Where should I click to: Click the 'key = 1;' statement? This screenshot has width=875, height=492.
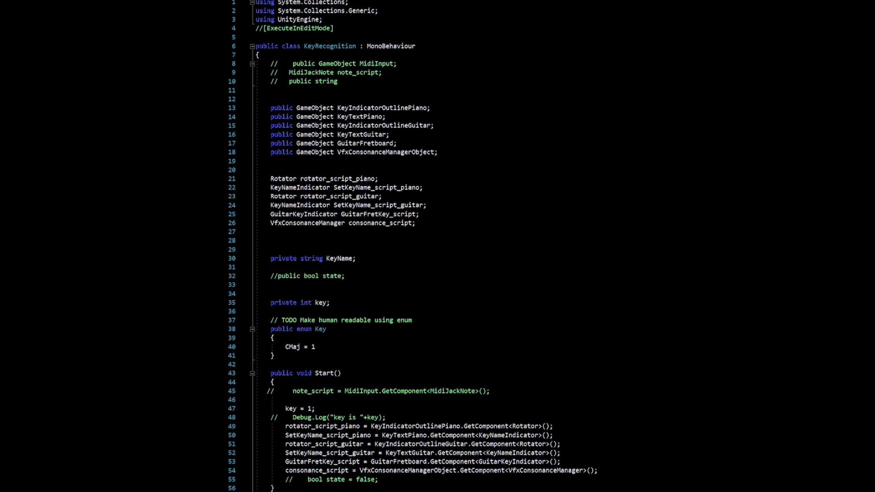[300, 409]
